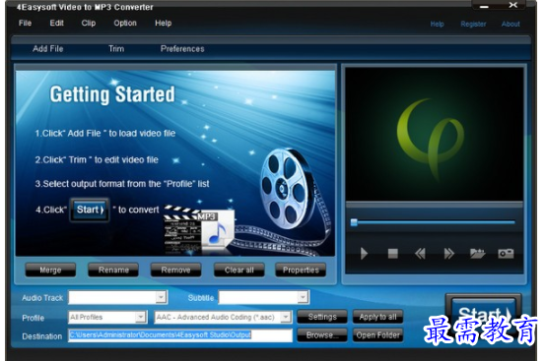546x361 pixels.
Task: Click the Browse button
Action: click(x=322, y=335)
